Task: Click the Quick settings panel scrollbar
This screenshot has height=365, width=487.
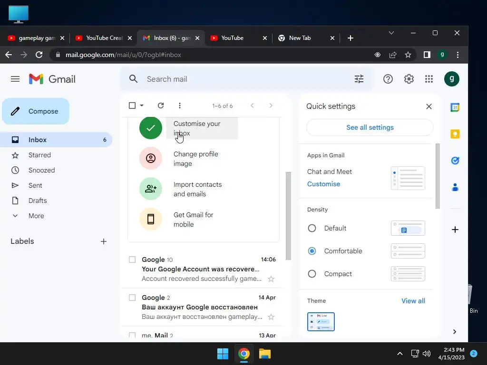Action: pyautogui.click(x=438, y=176)
